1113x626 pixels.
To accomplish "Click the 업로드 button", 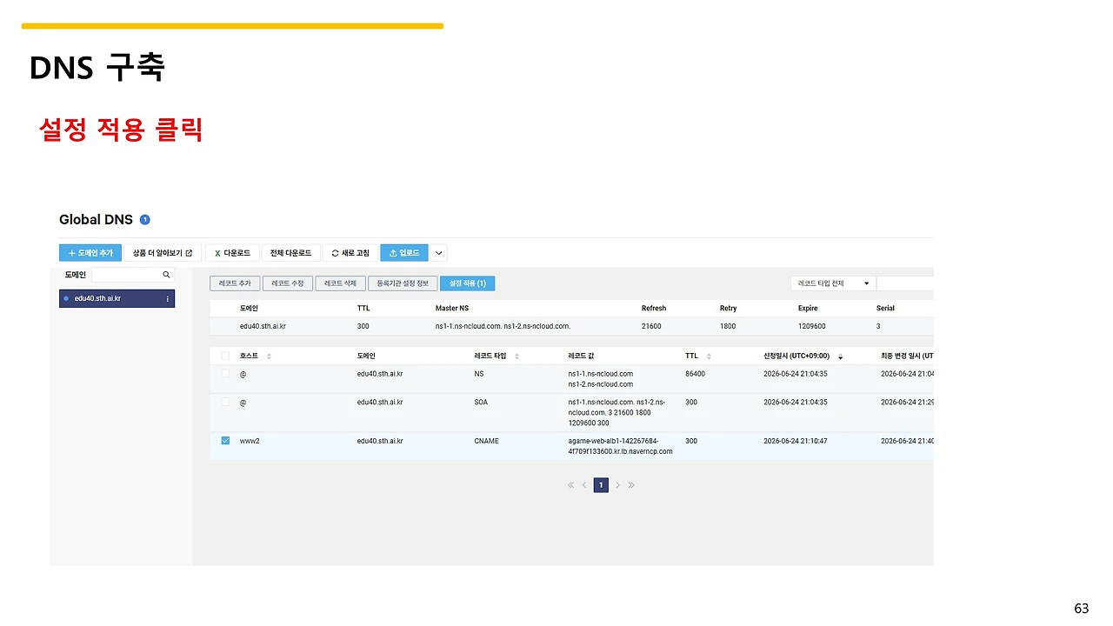I will (404, 253).
